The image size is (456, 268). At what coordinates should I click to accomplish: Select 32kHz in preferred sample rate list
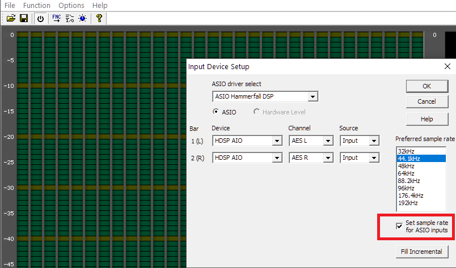[421, 151]
